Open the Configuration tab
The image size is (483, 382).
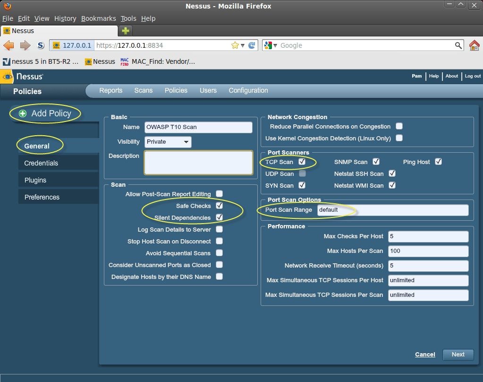point(248,90)
